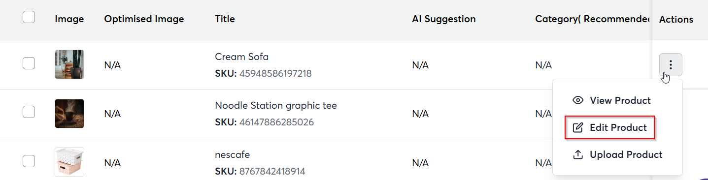Open the Cream Sofa product thumbnail
The height and width of the screenshot is (180, 708).
click(x=69, y=64)
